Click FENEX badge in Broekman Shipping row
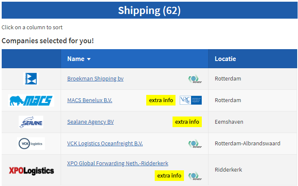The height and width of the screenshot is (186, 298). (195, 79)
